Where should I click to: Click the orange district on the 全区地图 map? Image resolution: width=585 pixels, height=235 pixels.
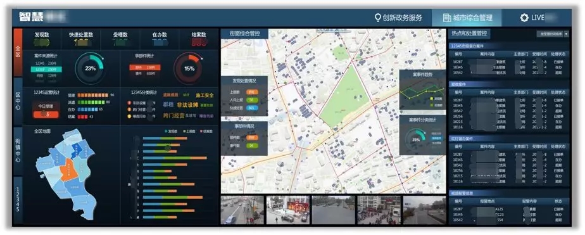(x=68, y=169)
